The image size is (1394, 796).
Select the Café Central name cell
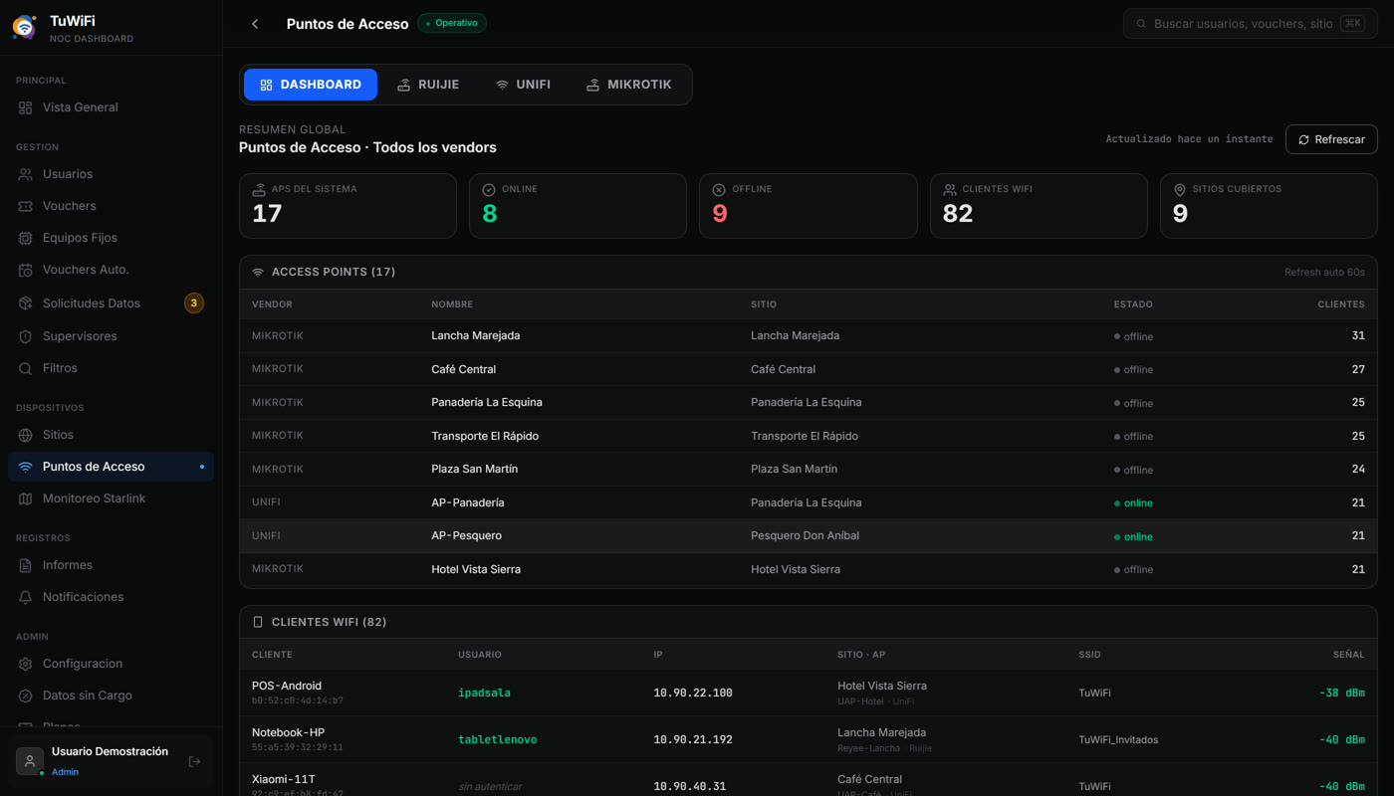[463, 369]
